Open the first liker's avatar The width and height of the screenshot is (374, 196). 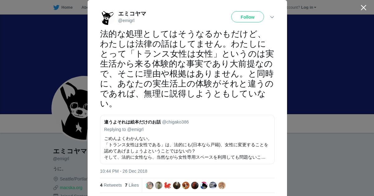pos(150,185)
